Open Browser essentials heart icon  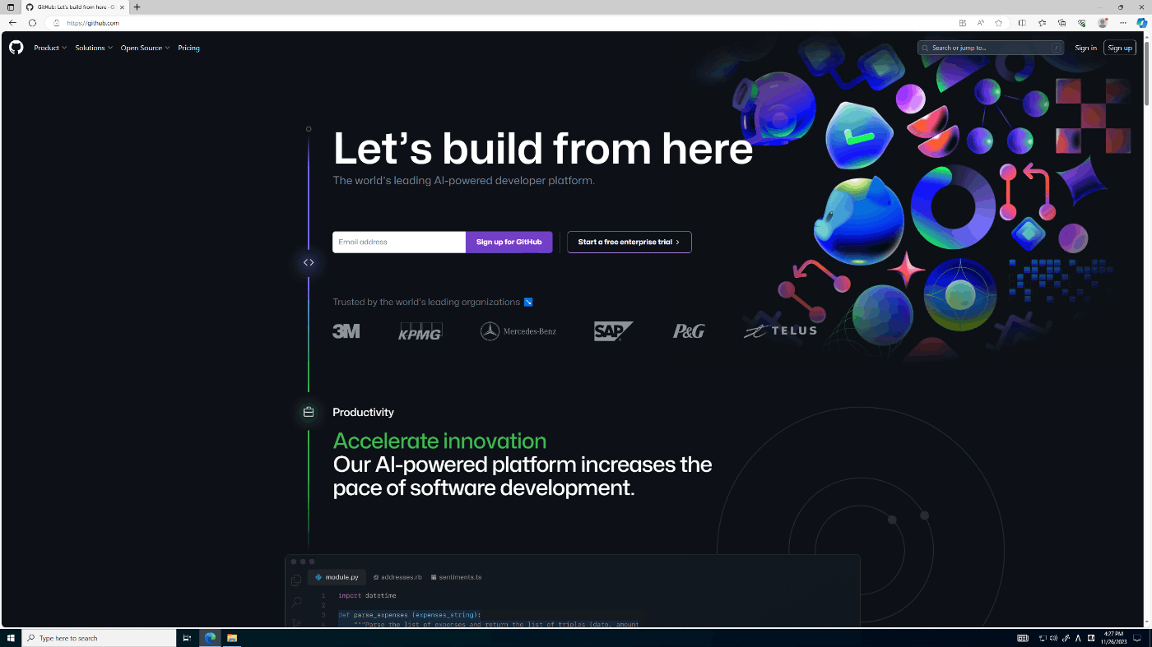point(1081,23)
